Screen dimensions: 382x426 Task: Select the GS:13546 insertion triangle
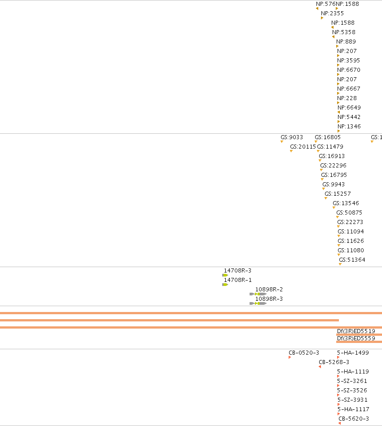pyautogui.click(x=334, y=208)
